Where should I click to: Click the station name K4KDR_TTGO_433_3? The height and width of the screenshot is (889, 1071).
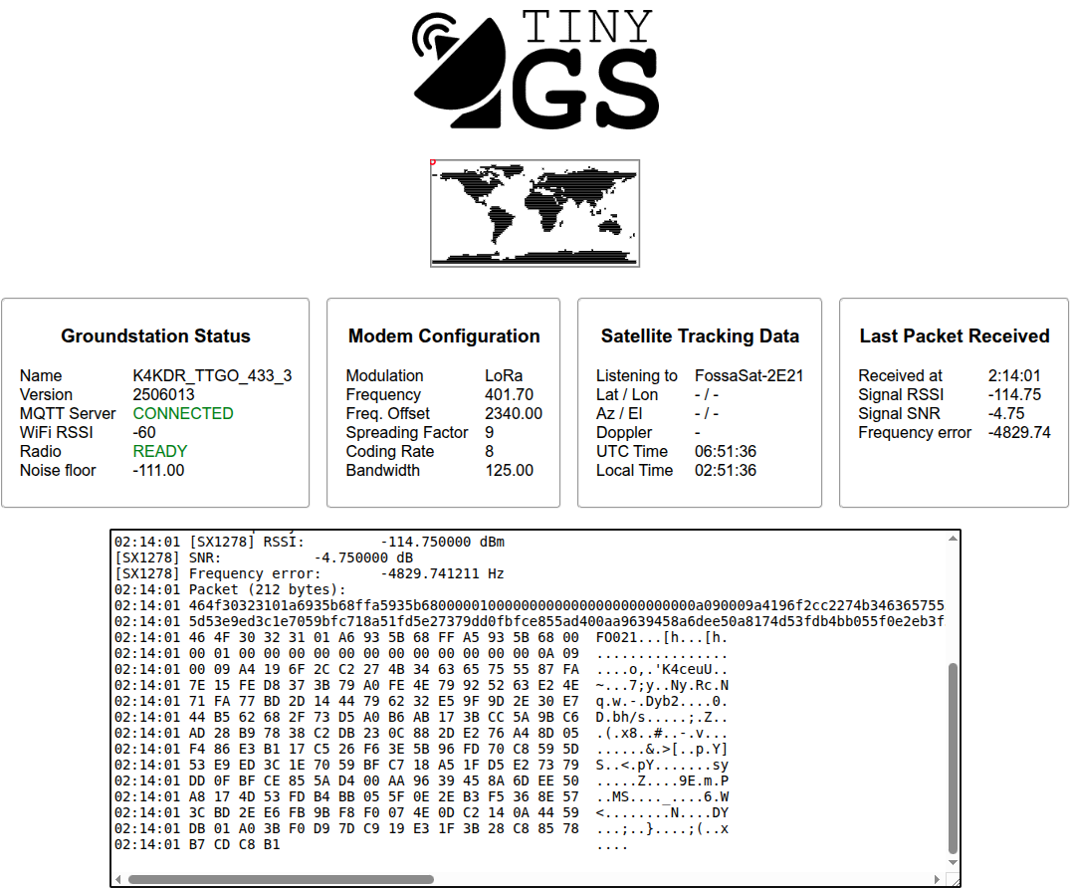coord(212,376)
